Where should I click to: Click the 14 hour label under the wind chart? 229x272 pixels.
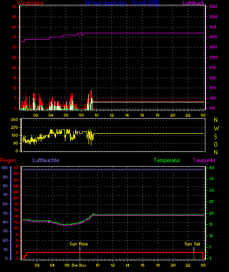click(x=127, y=115)
